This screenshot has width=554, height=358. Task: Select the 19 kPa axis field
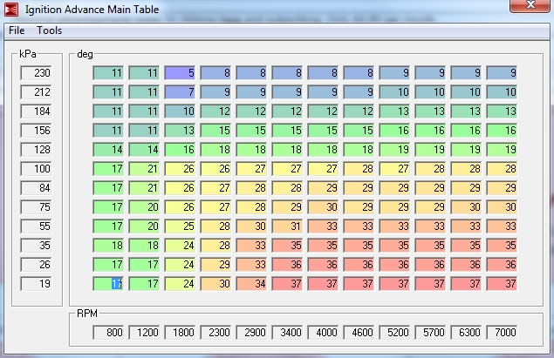[x=36, y=284]
